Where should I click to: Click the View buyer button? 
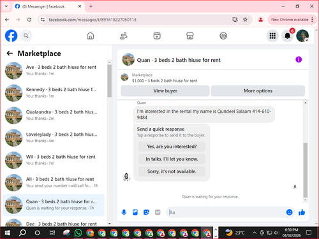(165, 91)
